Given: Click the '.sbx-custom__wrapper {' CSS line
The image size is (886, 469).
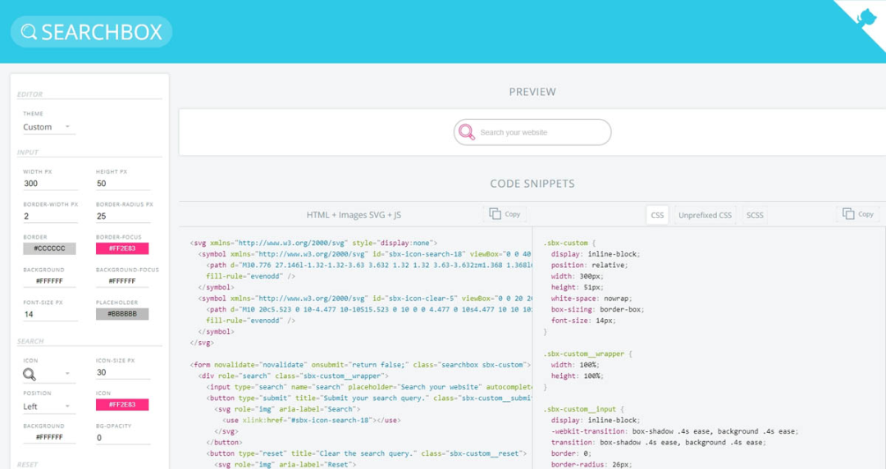Looking at the screenshot, I should click(x=588, y=353).
